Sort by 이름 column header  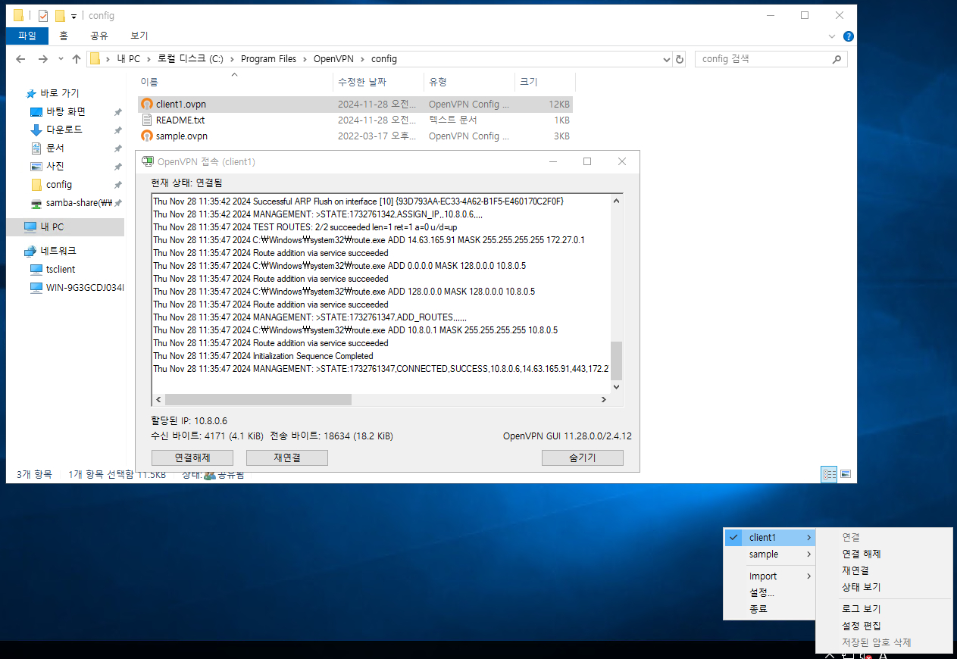tap(236, 82)
